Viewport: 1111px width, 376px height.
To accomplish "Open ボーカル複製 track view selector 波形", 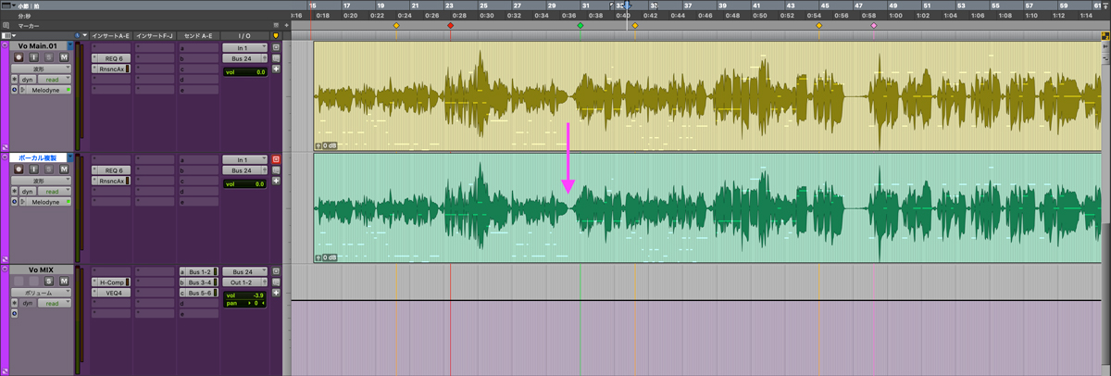I will click(41, 181).
